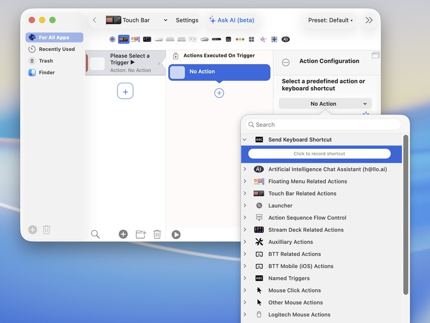Click the Click to record shortcut field
430x323 pixels.
[x=319, y=154]
